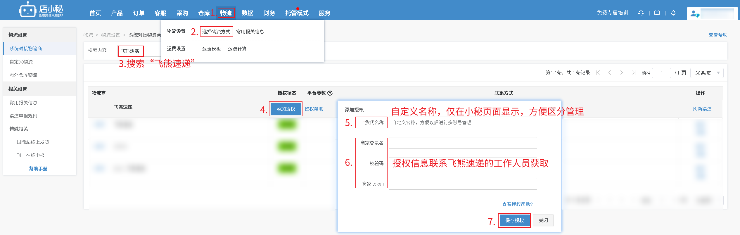Click the 授权状态 column header
The width and height of the screenshot is (740, 235).
pyautogui.click(x=287, y=93)
